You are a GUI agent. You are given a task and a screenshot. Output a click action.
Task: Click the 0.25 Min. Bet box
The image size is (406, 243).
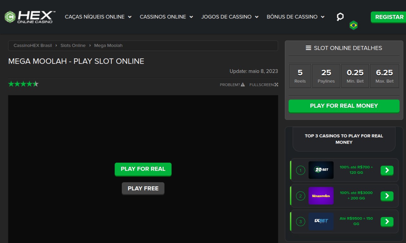(355, 76)
